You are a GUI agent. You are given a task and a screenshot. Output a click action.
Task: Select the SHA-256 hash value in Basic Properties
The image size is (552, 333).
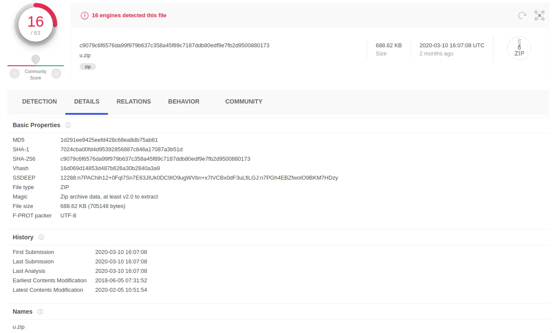coord(155,159)
